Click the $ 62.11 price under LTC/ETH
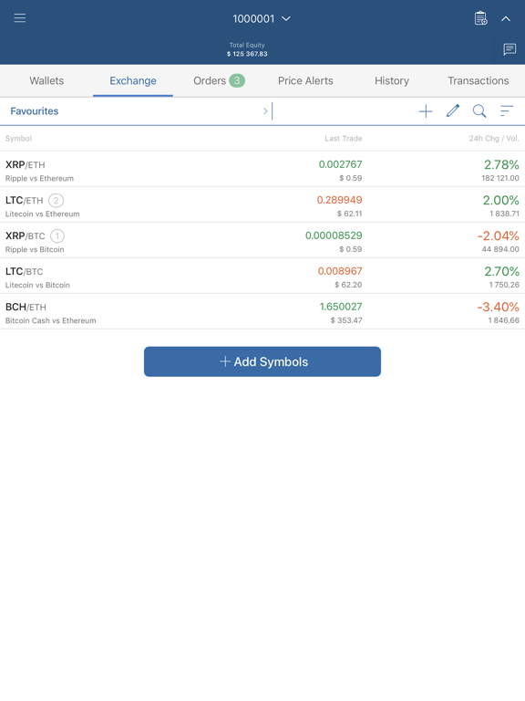The height and width of the screenshot is (701, 525). click(350, 214)
